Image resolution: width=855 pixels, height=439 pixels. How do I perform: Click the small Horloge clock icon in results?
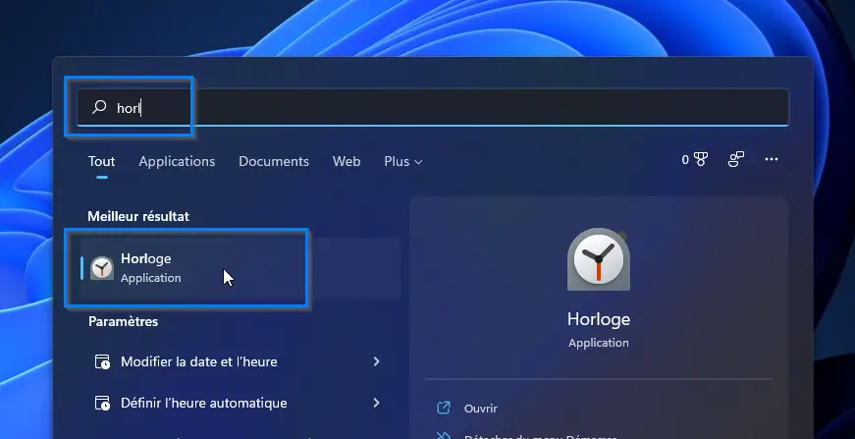102,268
